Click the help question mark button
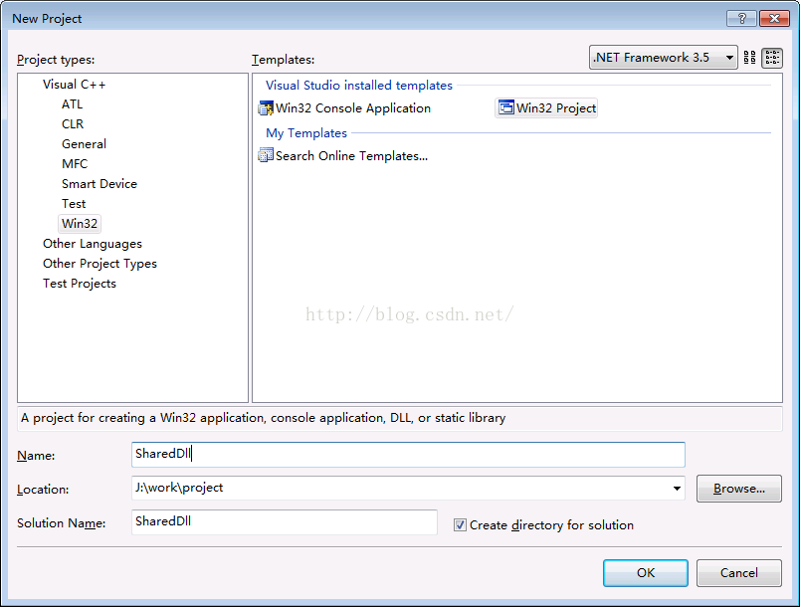This screenshot has height=607, width=800. pyautogui.click(x=742, y=18)
